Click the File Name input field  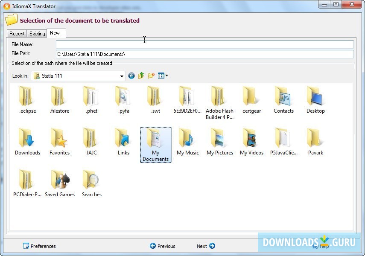[204, 44]
